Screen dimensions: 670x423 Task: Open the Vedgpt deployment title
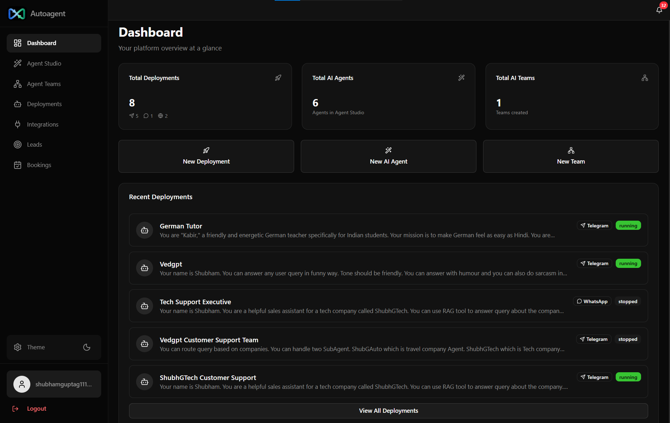click(x=171, y=264)
